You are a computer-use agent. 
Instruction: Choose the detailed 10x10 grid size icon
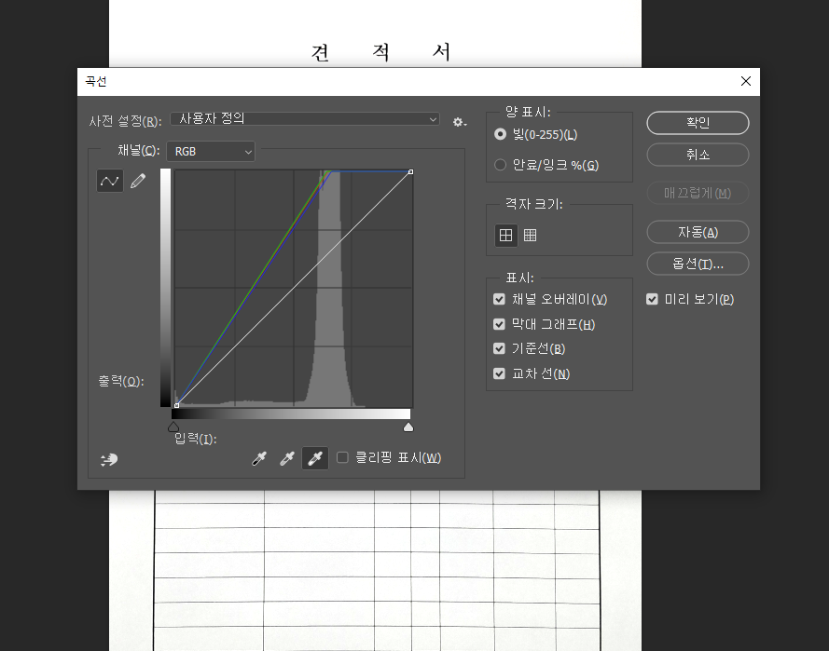(x=531, y=235)
